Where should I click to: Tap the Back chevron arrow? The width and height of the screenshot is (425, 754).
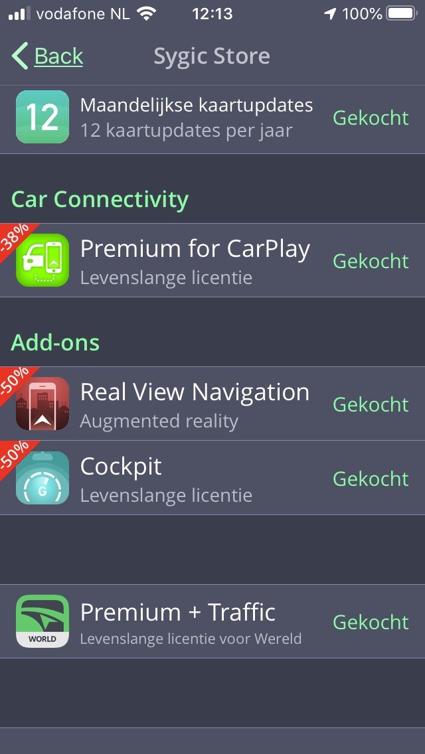point(20,56)
